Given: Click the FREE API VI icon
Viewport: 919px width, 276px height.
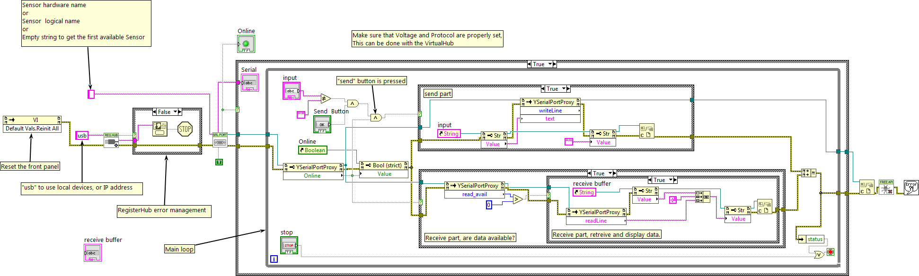Looking at the screenshot, I should (886, 188).
